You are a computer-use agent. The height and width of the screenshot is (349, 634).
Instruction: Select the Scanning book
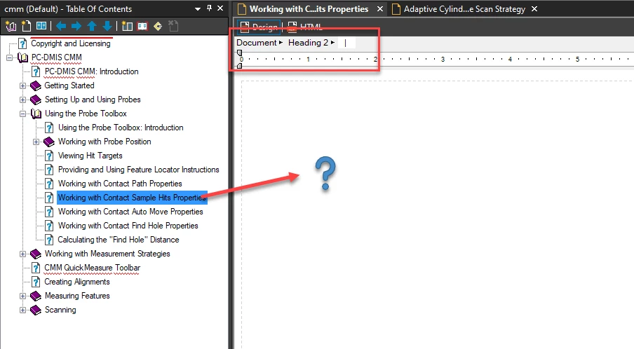pos(60,310)
